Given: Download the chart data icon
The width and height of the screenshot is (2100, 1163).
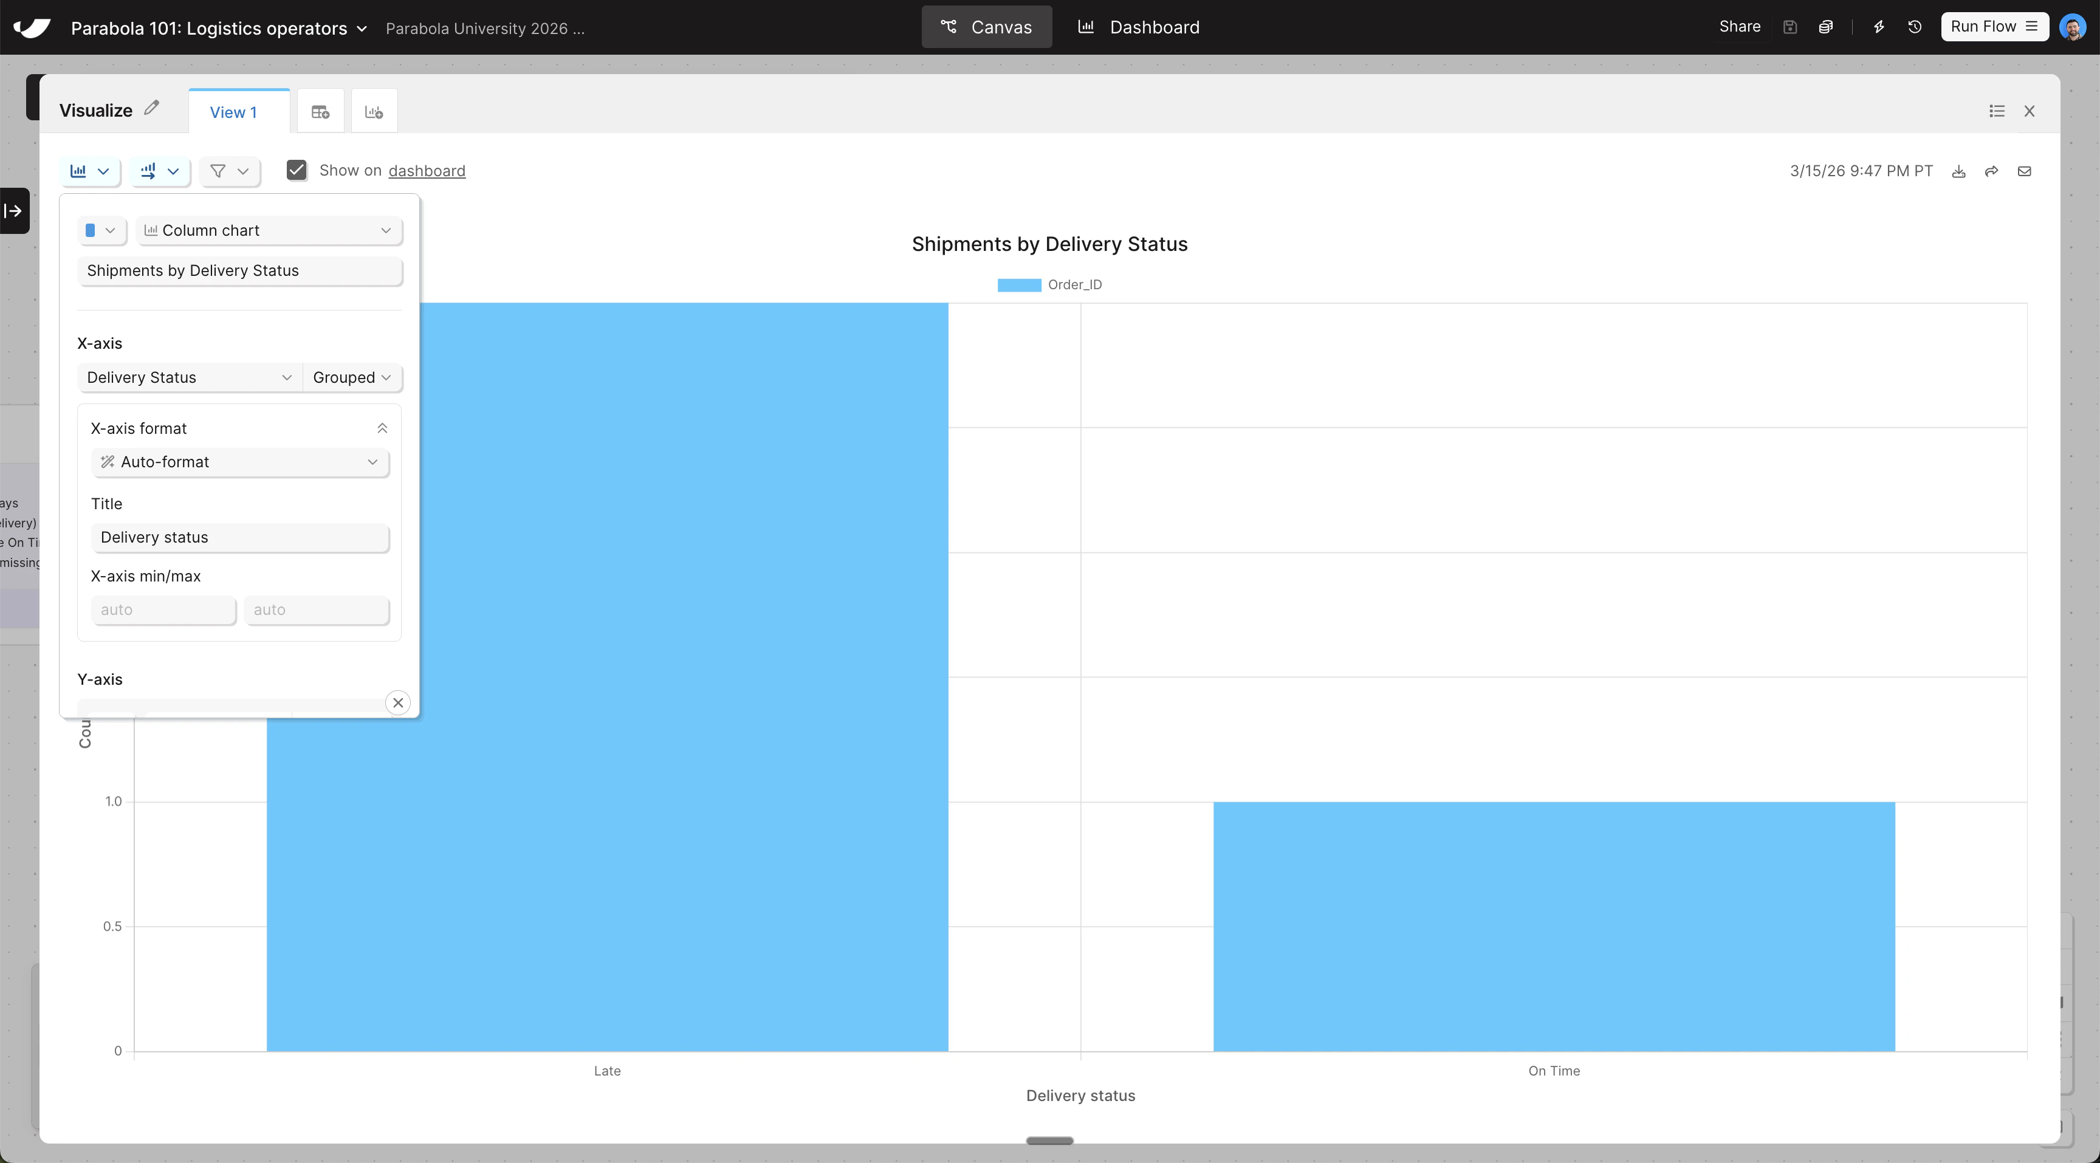Looking at the screenshot, I should pos(1959,171).
